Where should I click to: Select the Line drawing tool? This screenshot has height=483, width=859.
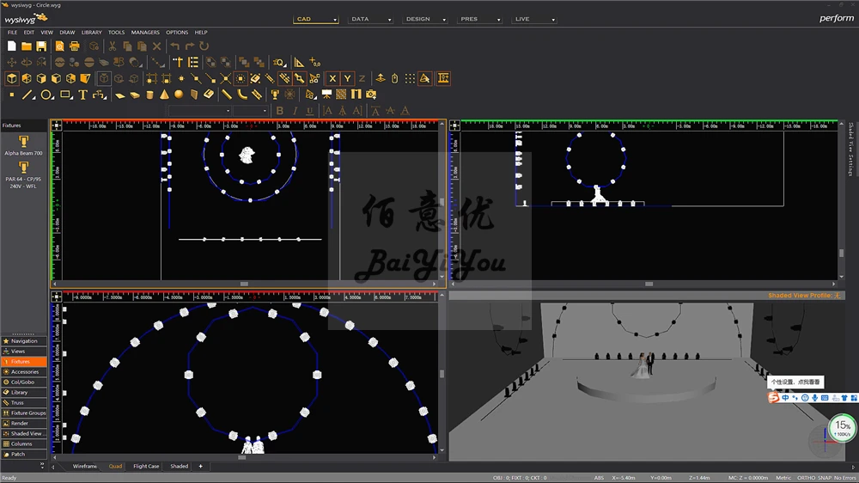28,95
